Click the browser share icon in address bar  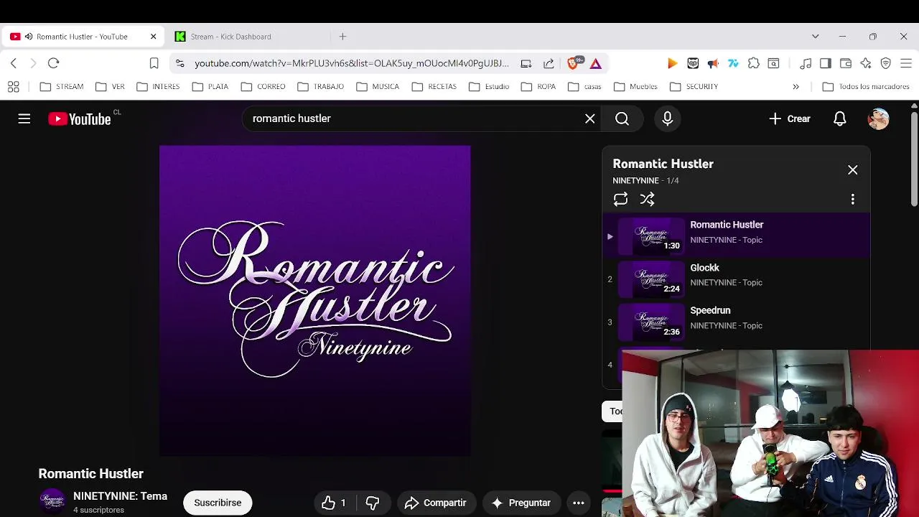point(549,63)
